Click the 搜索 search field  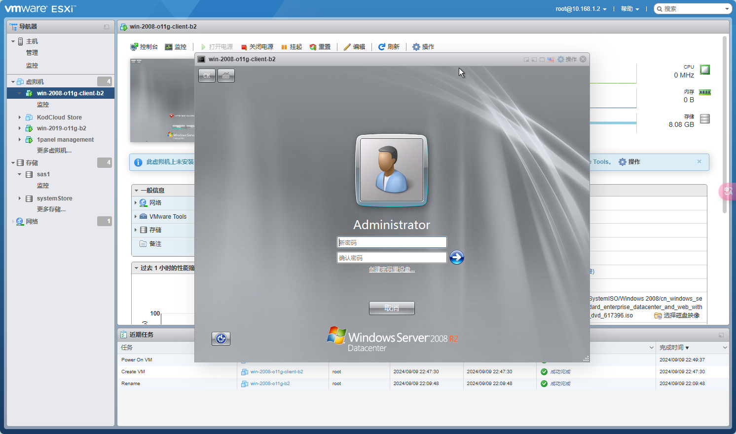click(x=693, y=9)
